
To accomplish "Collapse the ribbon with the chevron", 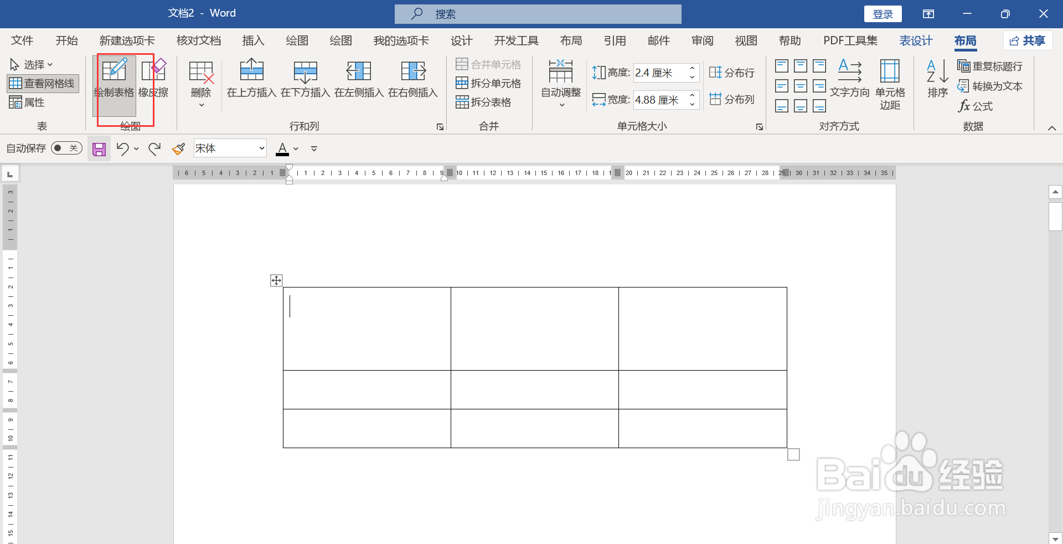I will [x=1052, y=128].
